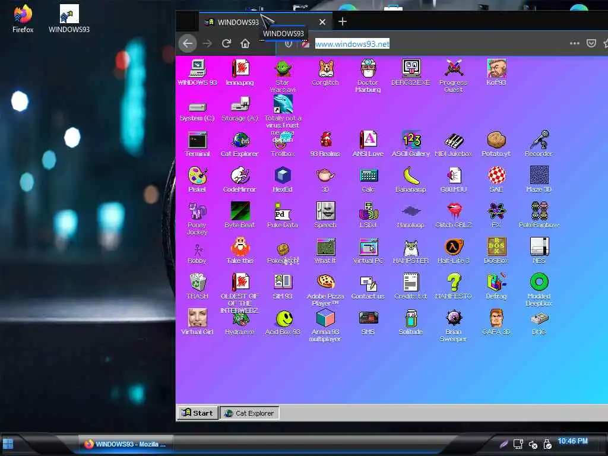The height and width of the screenshot is (456, 608).
Task: Launch CodeMirror icon
Action: pos(240,176)
